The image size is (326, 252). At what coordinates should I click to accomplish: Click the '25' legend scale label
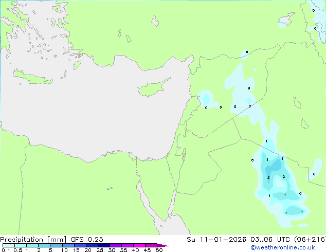(100, 250)
